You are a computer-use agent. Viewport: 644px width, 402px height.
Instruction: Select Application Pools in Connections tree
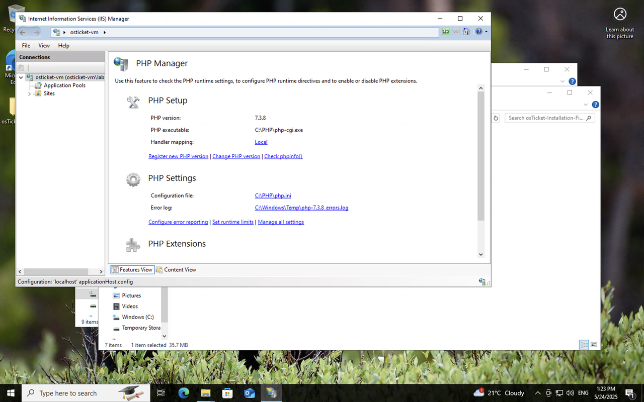(64, 85)
